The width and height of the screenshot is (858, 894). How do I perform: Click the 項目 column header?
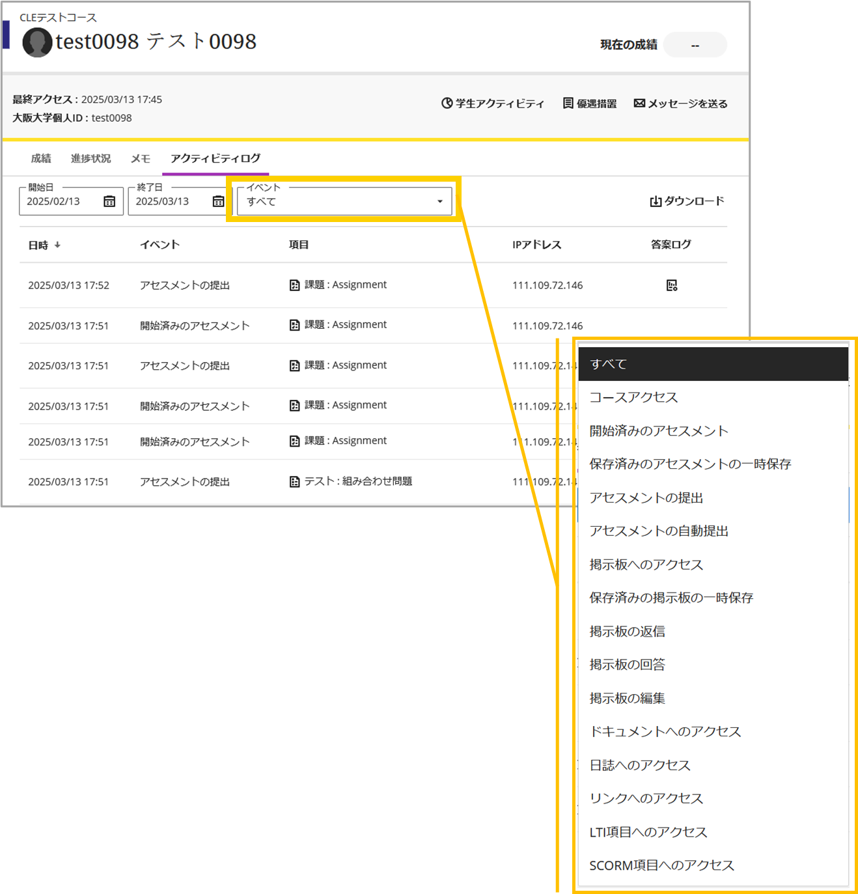pos(299,245)
